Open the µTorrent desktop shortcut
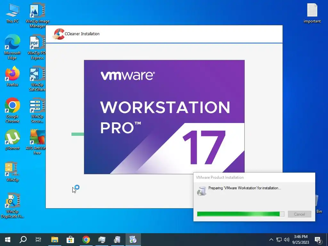The width and height of the screenshot is (328, 246). click(x=12, y=140)
